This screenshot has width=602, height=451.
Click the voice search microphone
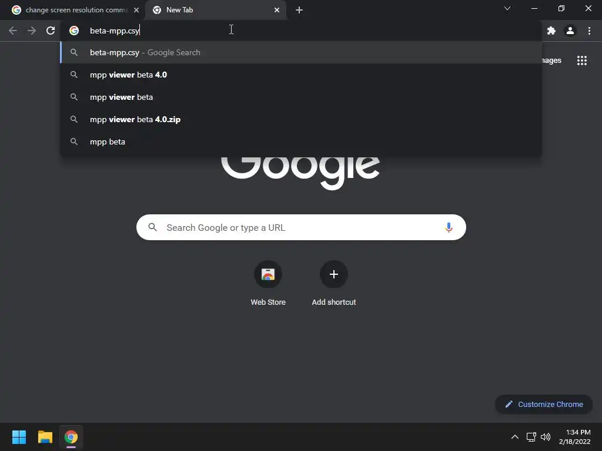[449, 227]
